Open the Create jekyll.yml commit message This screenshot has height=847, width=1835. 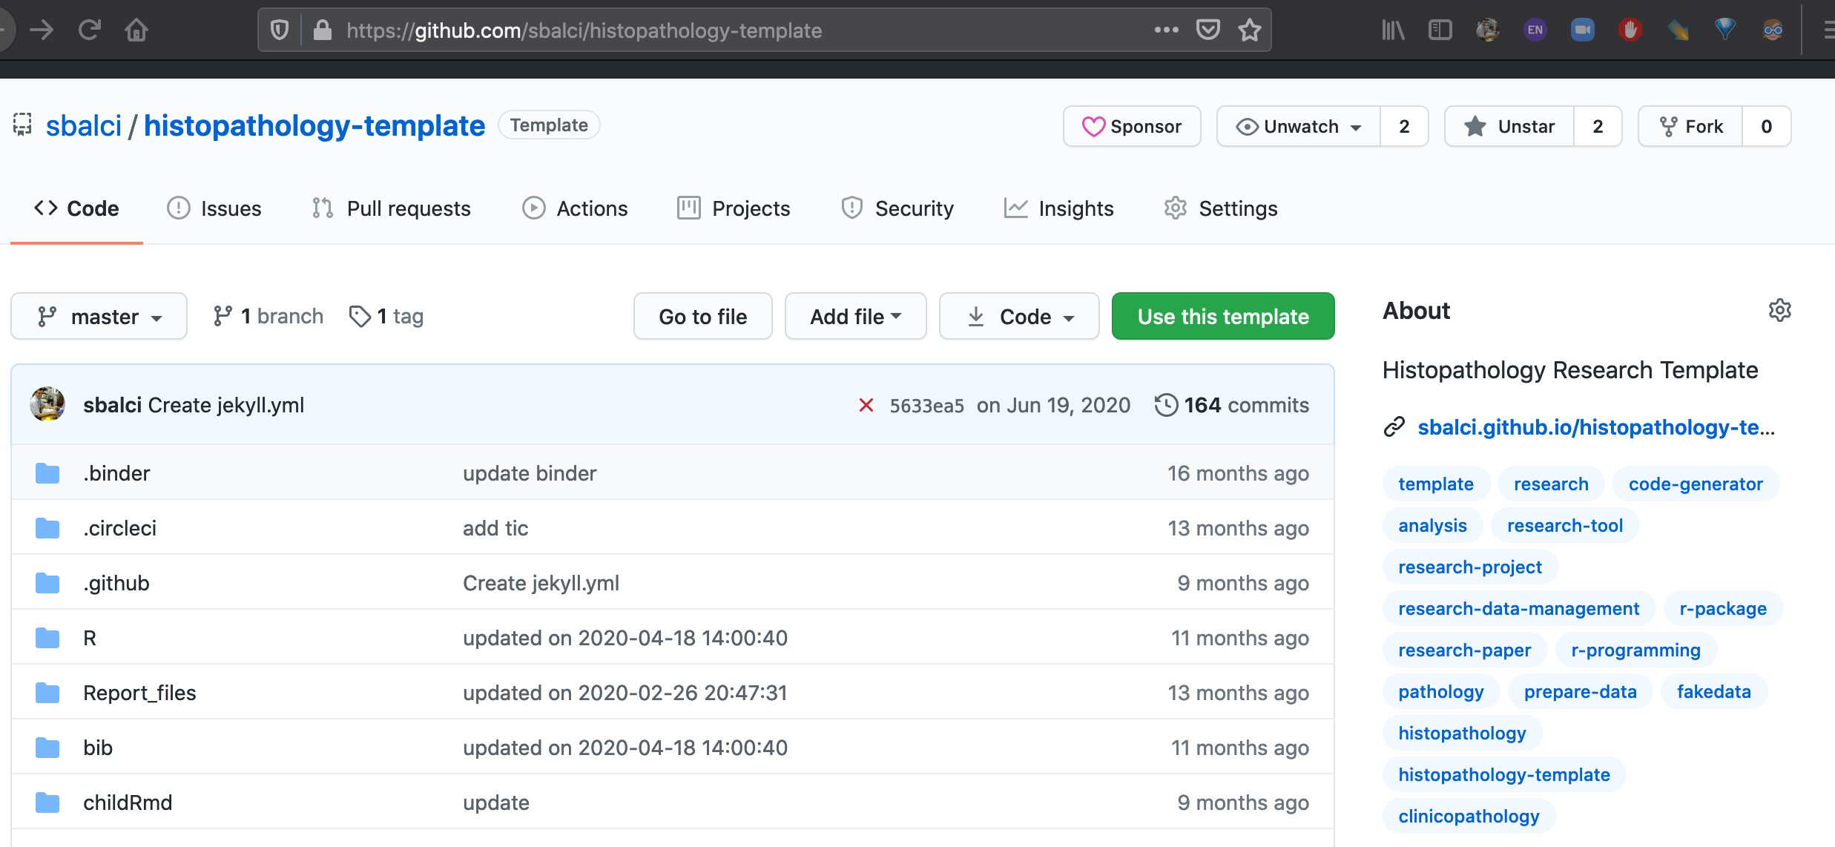click(226, 405)
